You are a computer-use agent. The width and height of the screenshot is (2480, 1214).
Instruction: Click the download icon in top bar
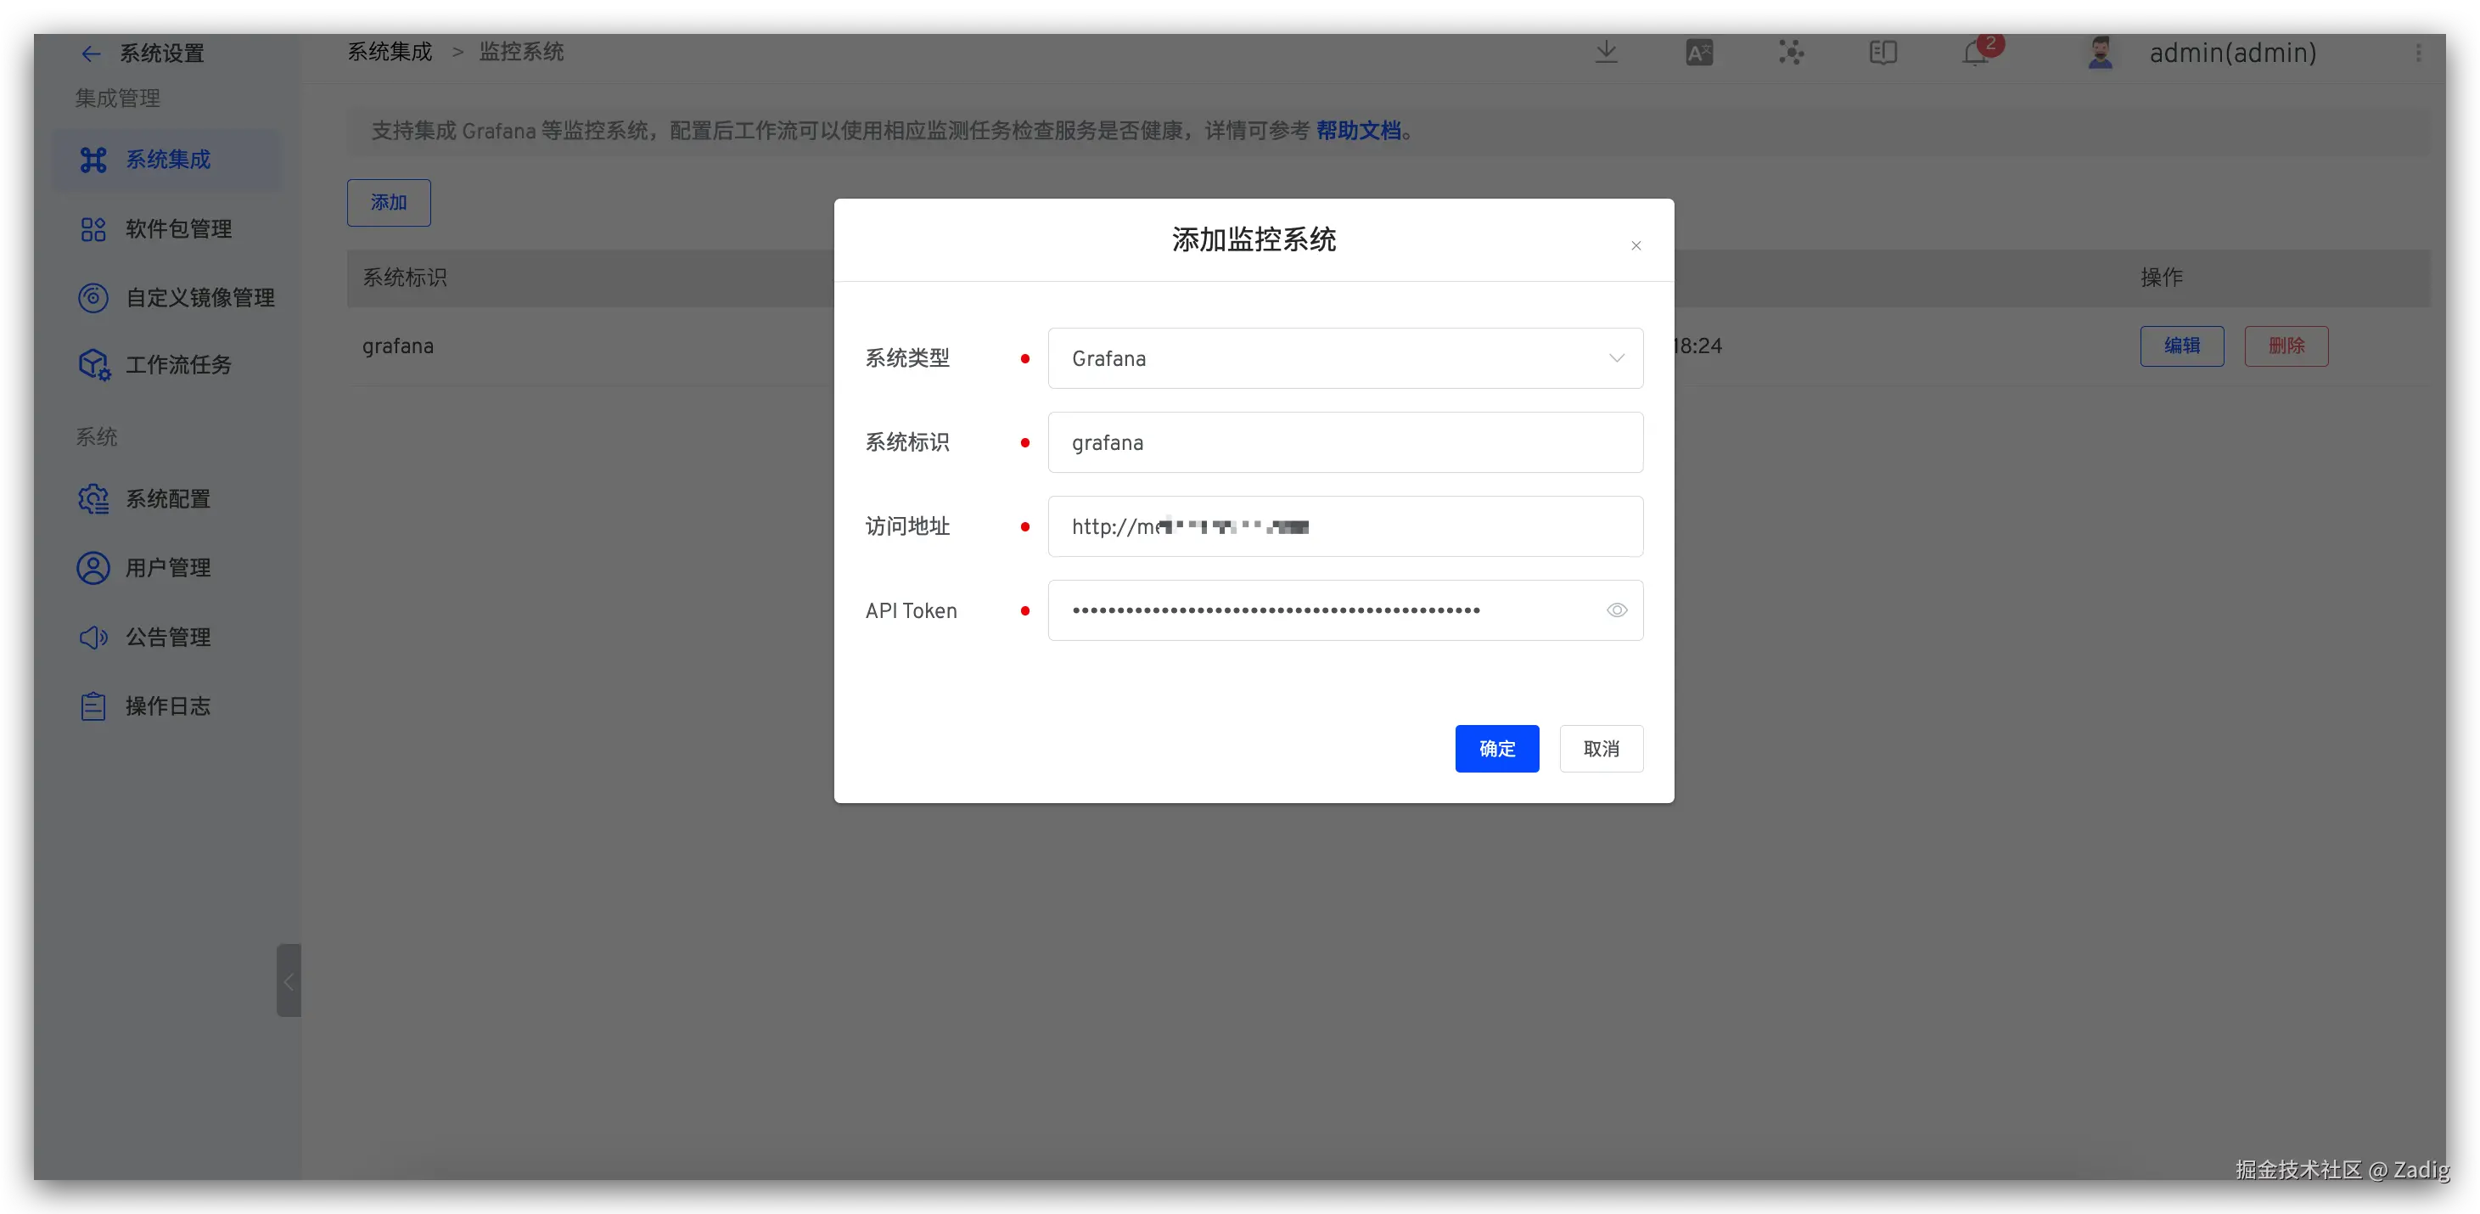1606,52
